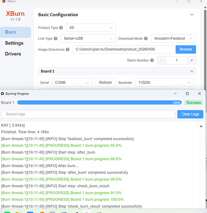This screenshot has width=207, height=213.
Task: Open the Link Type help icon
Action: (x=56, y=38)
